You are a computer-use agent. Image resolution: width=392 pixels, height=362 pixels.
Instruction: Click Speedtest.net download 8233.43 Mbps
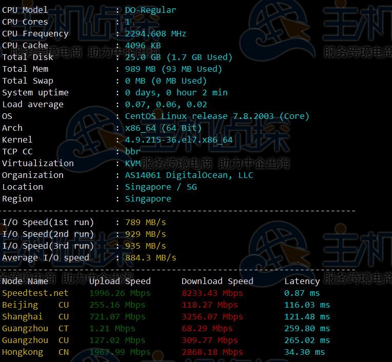212,293
